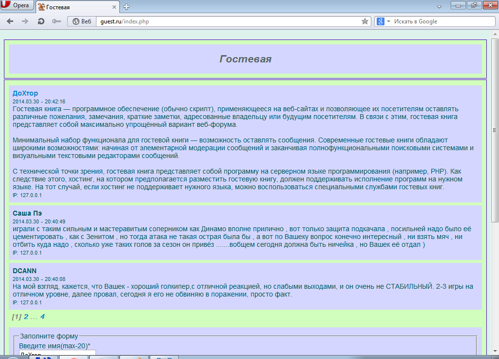
Task: Reload the page with refresh icon
Action: 41,21
